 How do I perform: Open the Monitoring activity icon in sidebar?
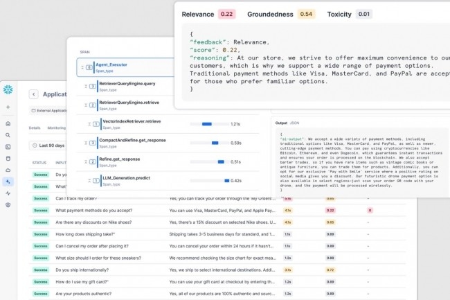[8, 193]
